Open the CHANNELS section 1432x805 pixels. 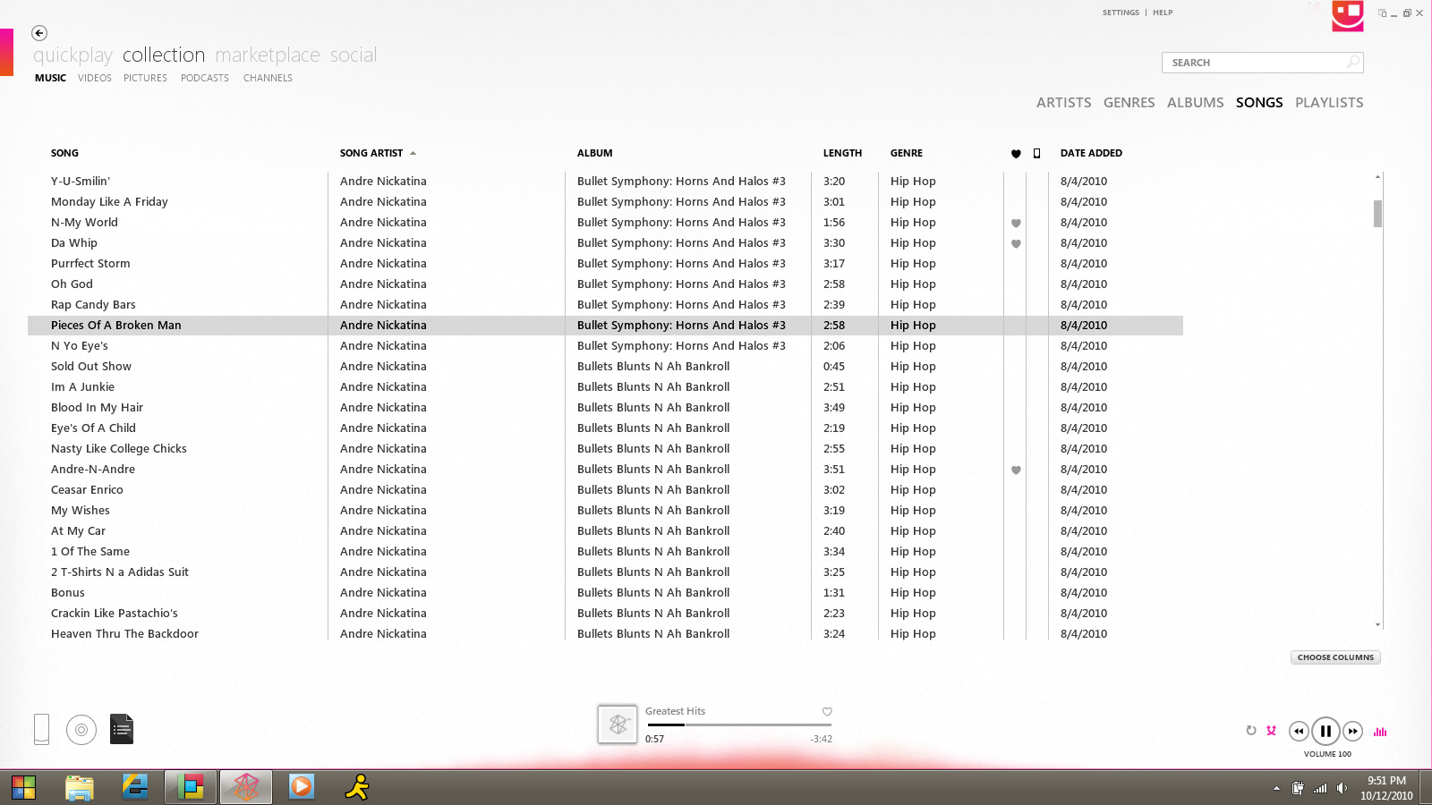tap(268, 78)
